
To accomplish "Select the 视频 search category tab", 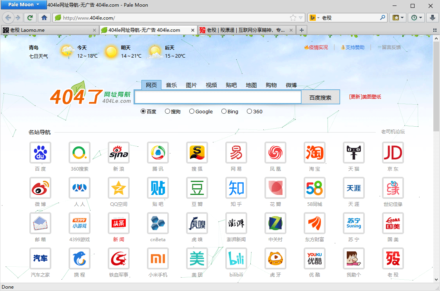I will pyautogui.click(x=211, y=85).
